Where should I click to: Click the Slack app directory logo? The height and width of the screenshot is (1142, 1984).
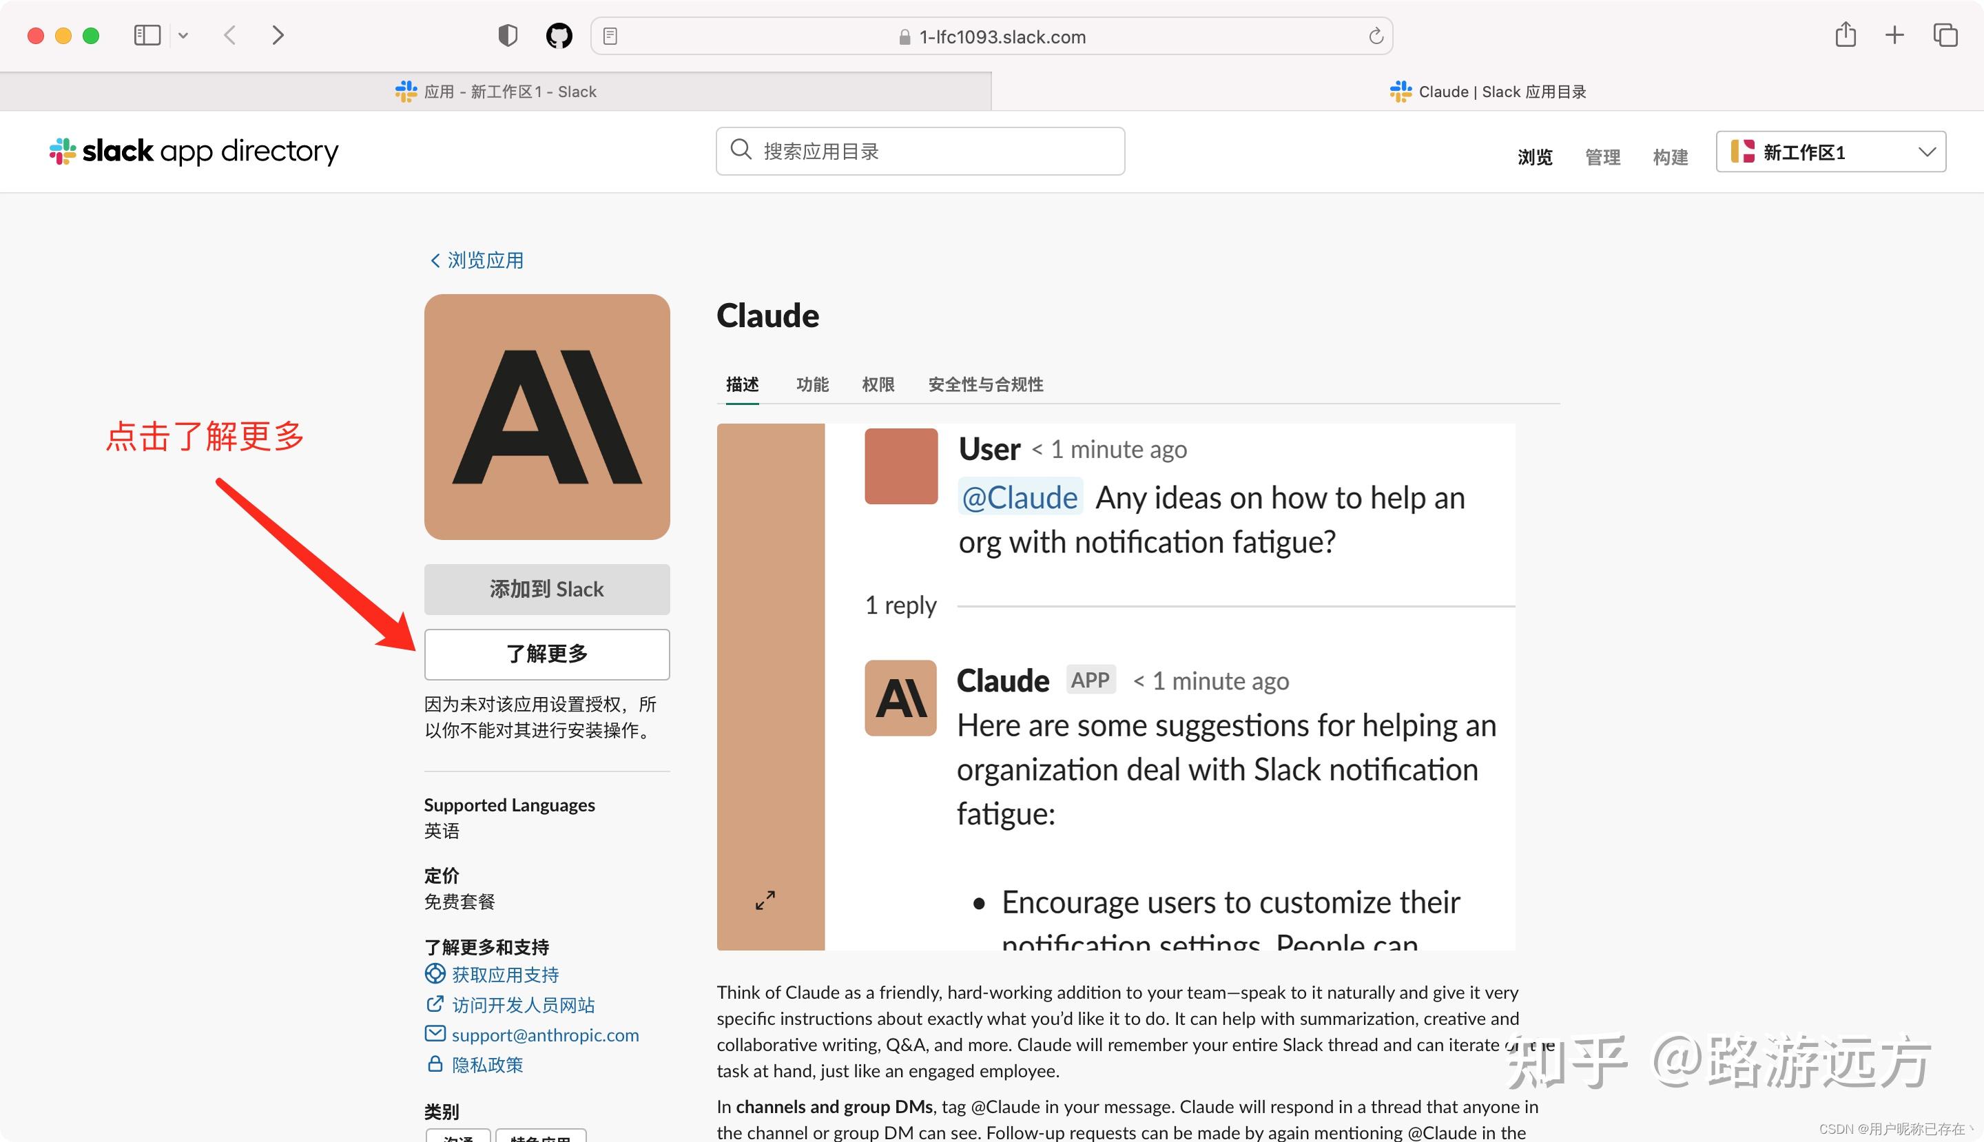(193, 152)
